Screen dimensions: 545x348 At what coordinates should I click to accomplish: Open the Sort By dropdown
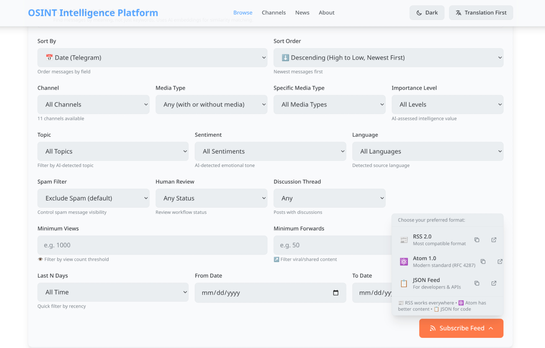pyautogui.click(x=152, y=58)
